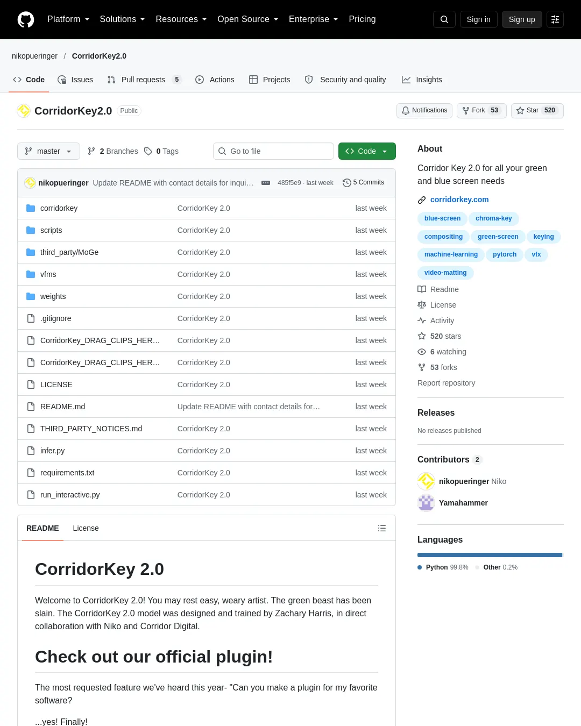Open the third_party/MoGe folder
The height and width of the screenshot is (726, 581).
click(x=69, y=252)
